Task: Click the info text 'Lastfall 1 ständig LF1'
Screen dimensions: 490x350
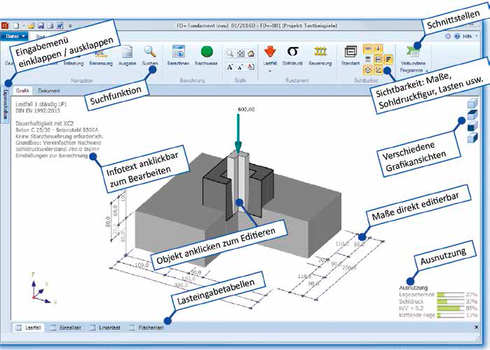Action: tap(41, 104)
